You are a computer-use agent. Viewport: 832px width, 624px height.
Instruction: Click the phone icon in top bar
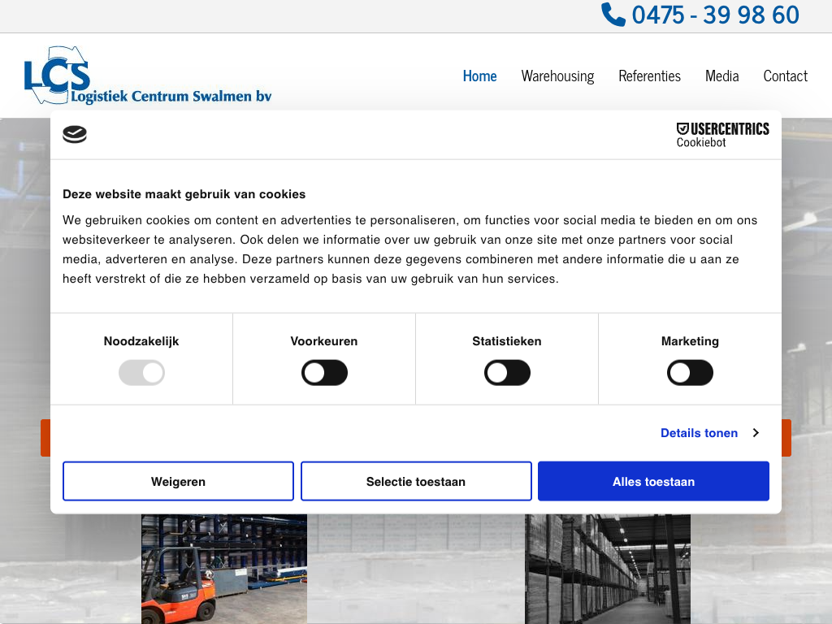(613, 15)
